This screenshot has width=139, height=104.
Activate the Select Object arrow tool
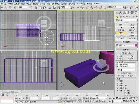pyautogui.click(x=32, y=8)
